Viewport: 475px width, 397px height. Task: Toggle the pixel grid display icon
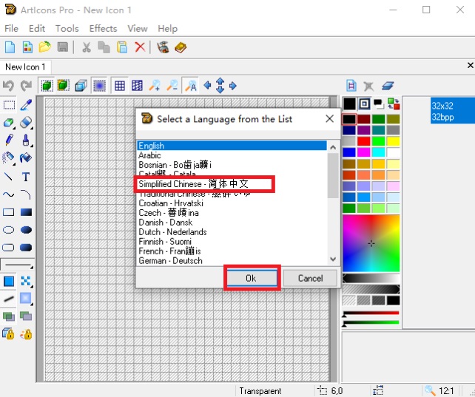(120, 86)
